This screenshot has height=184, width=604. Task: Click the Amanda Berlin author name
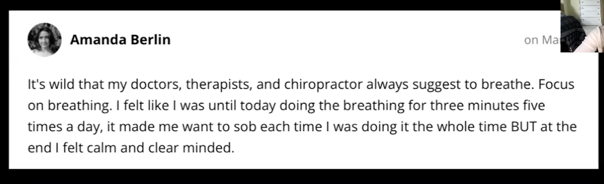point(120,40)
